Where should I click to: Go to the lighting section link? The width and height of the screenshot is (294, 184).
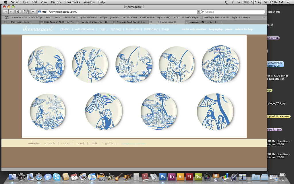(115, 29)
